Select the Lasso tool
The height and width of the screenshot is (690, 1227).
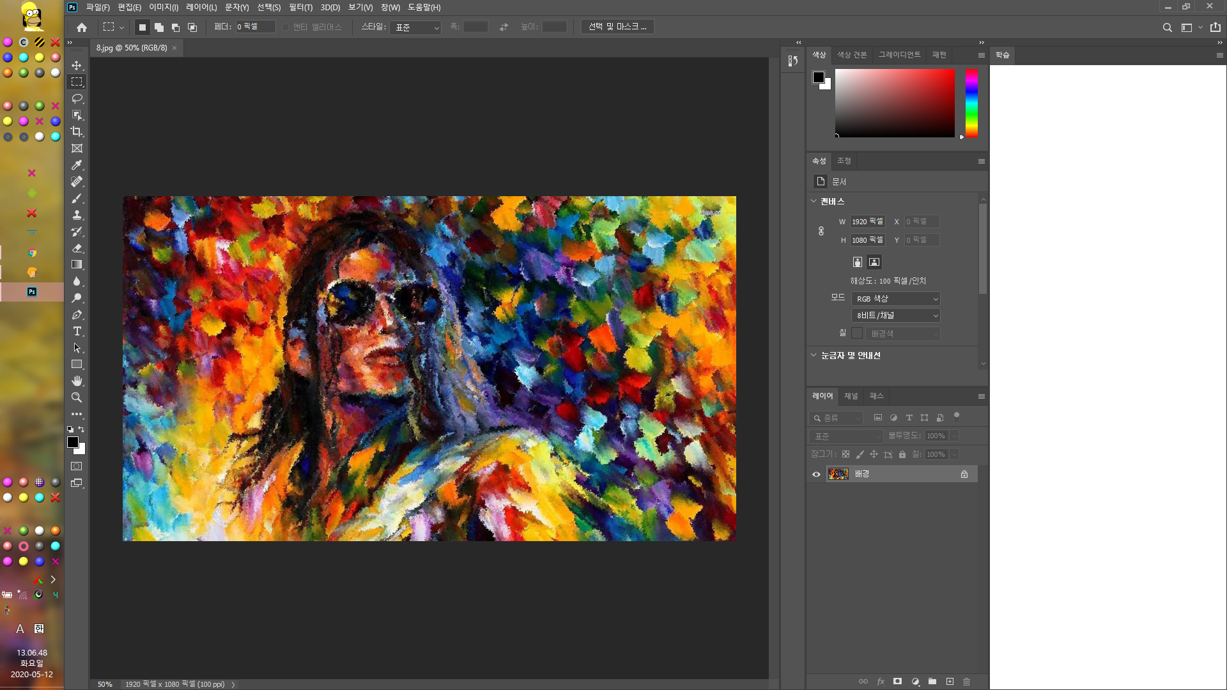click(77, 98)
